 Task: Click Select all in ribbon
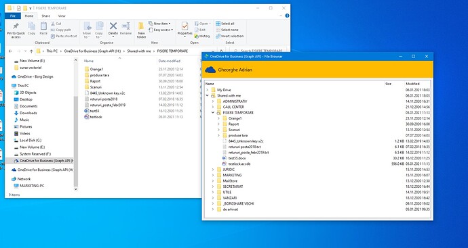[225, 24]
